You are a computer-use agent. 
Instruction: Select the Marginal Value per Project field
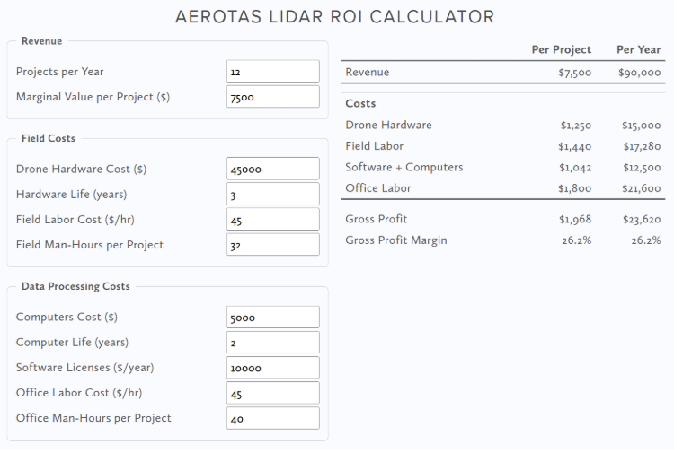point(273,97)
